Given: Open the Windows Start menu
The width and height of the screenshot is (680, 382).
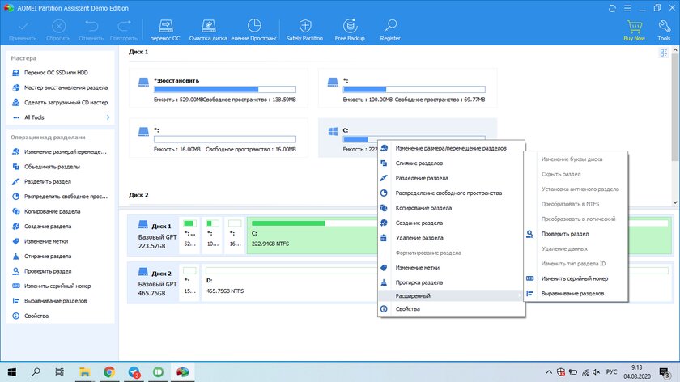Looking at the screenshot, I should (x=11, y=372).
